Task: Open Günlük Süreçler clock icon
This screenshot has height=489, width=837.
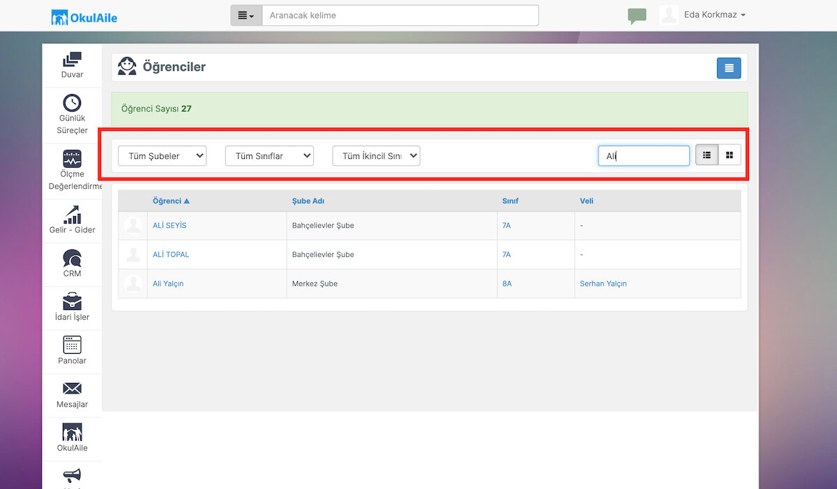Action: point(72,103)
